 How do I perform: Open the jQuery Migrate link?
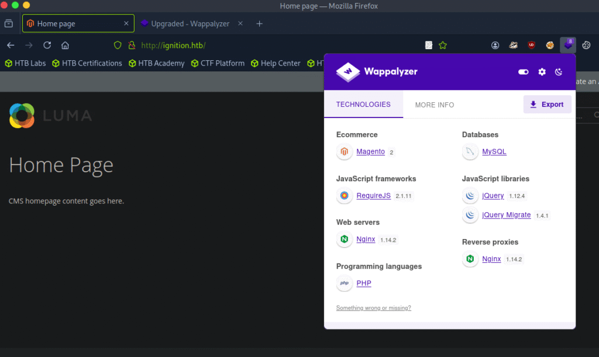pyautogui.click(x=506, y=215)
